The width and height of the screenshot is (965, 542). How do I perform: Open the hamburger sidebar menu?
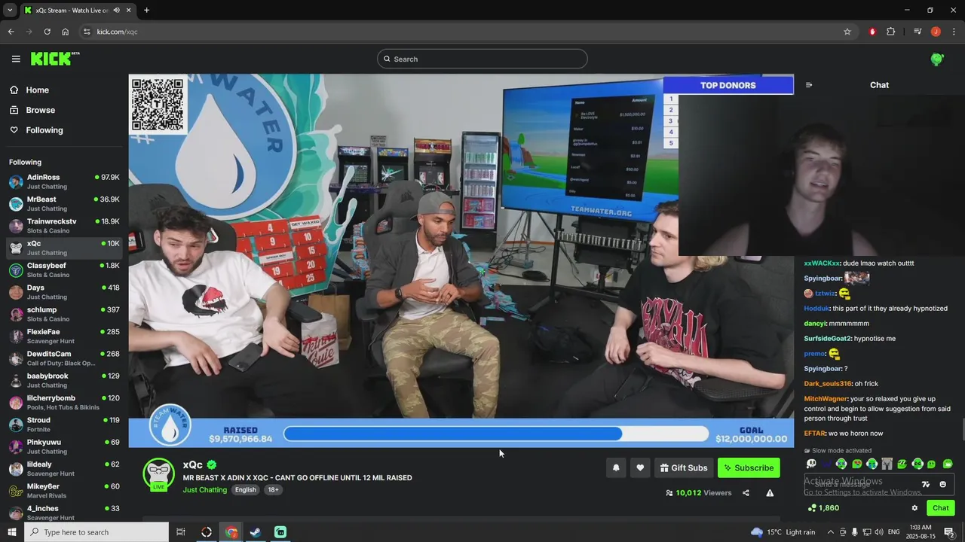click(16, 59)
